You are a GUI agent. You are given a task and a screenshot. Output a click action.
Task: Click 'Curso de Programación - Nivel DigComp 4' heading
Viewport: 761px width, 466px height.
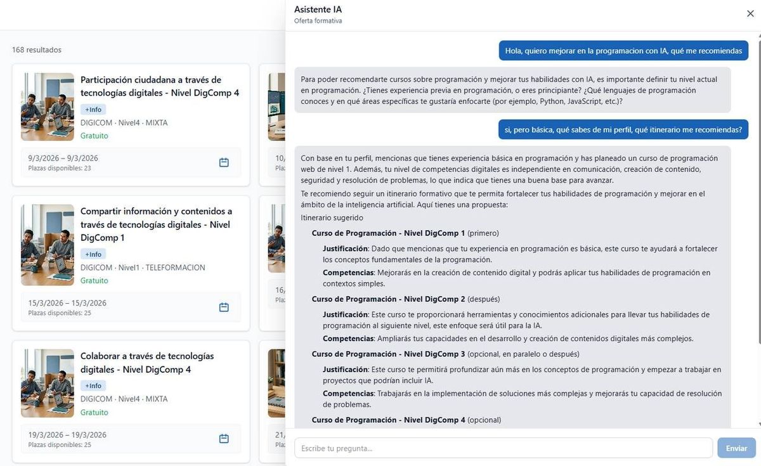pyautogui.click(x=389, y=420)
